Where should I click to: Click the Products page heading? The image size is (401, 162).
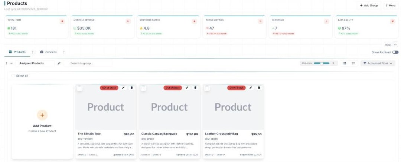[17, 4]
